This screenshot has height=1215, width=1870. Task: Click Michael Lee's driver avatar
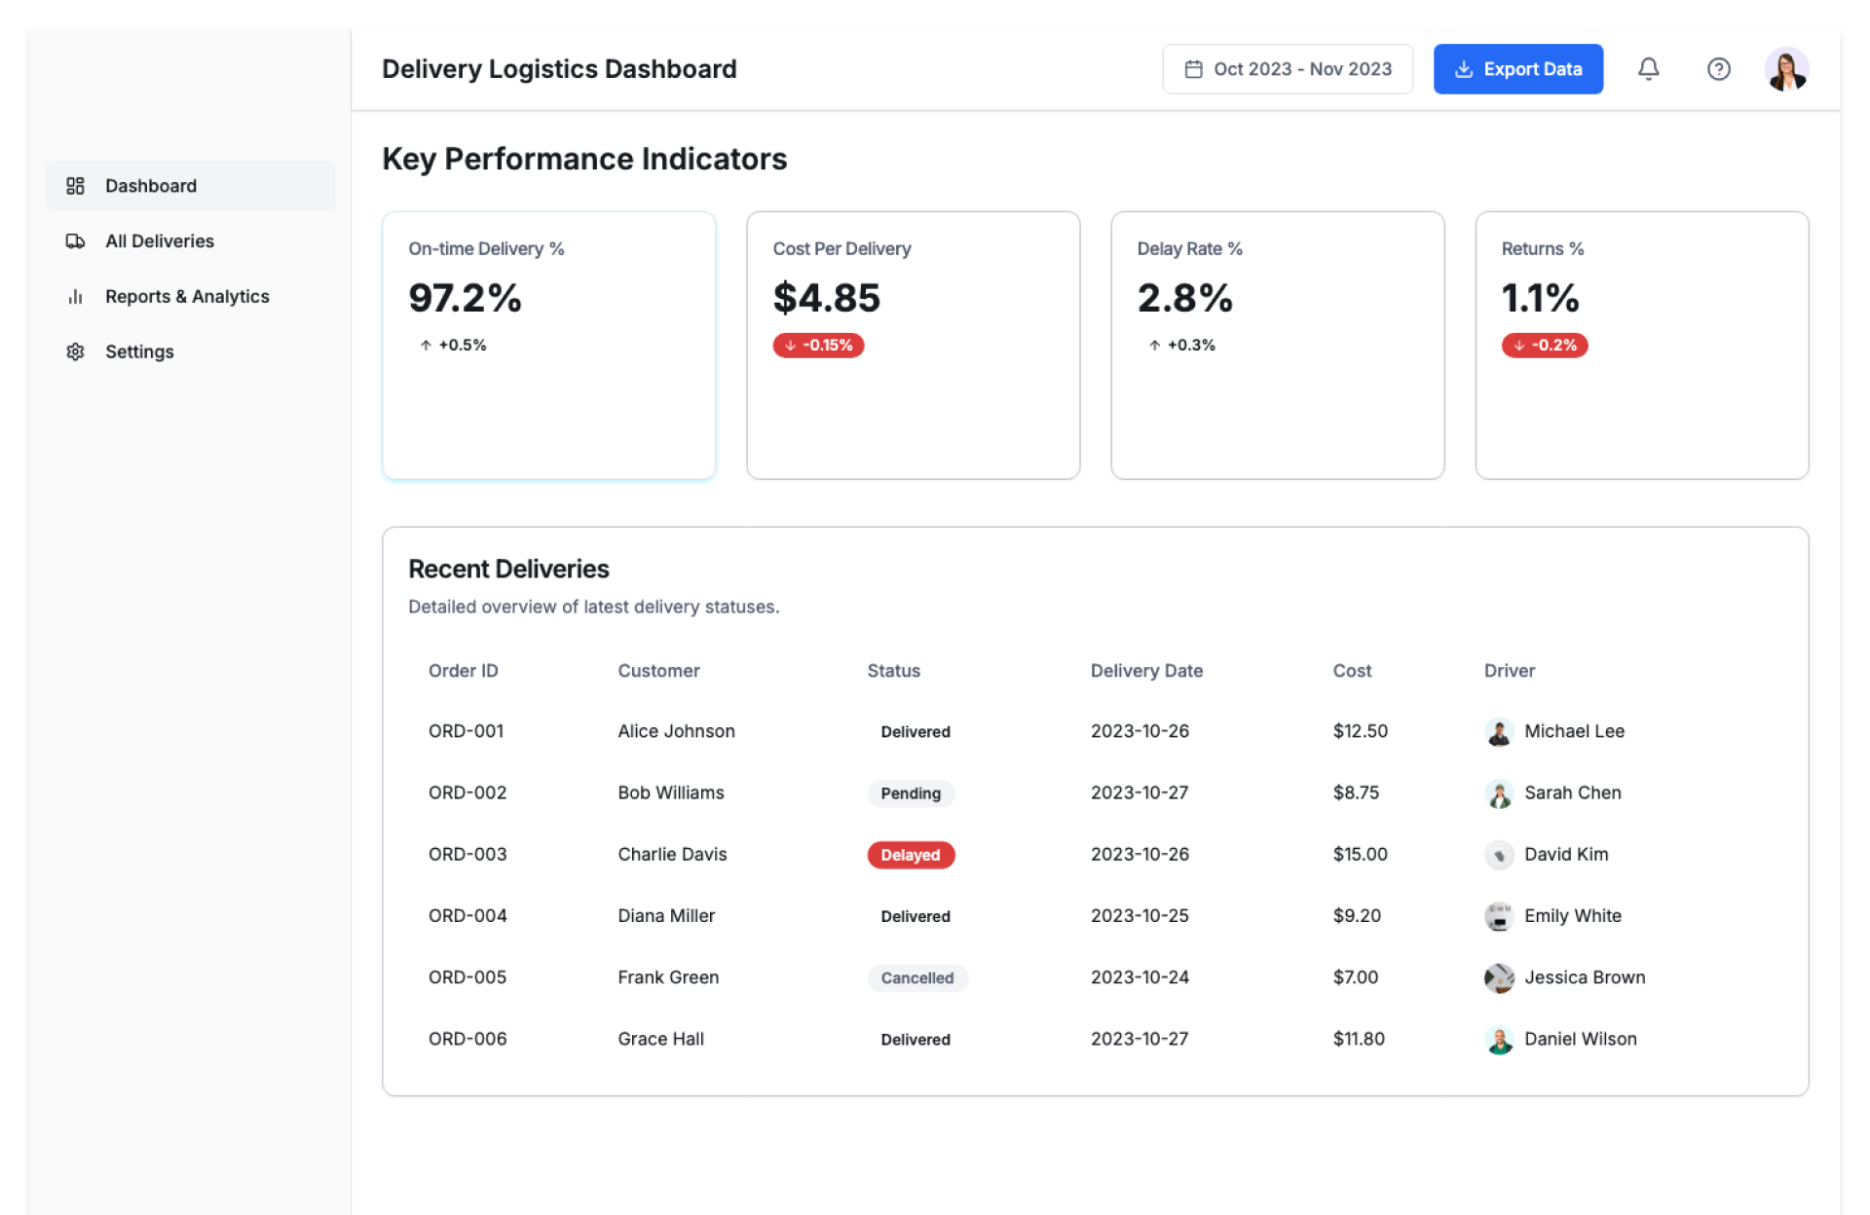click(1499, 732)
